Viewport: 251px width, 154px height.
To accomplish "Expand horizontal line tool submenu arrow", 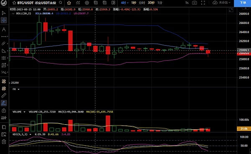I will point(8,37).
